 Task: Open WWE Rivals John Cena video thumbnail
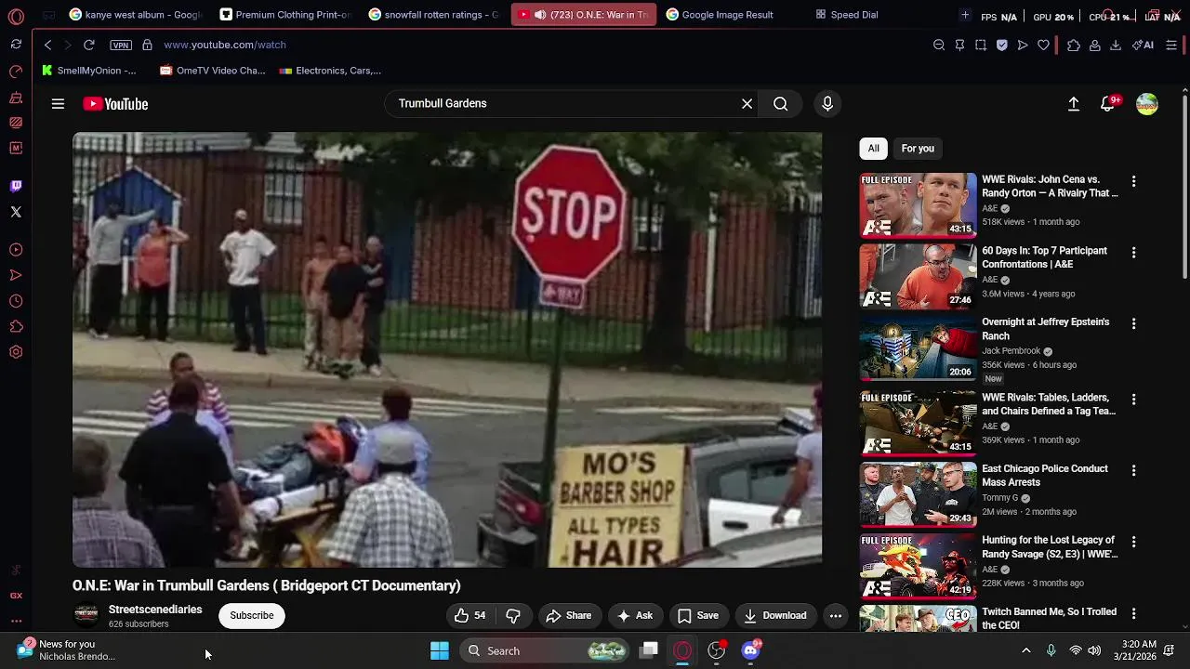click(x=918, y=205)
